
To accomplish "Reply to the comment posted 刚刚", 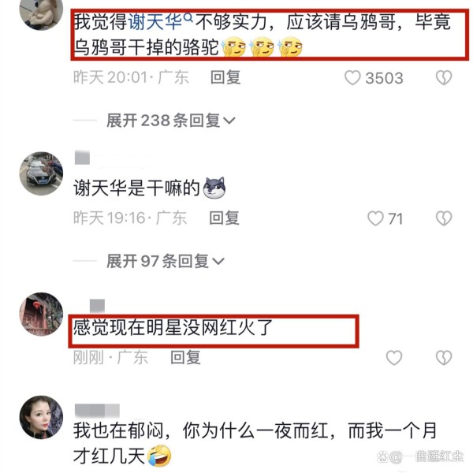I will pos(185,357).
